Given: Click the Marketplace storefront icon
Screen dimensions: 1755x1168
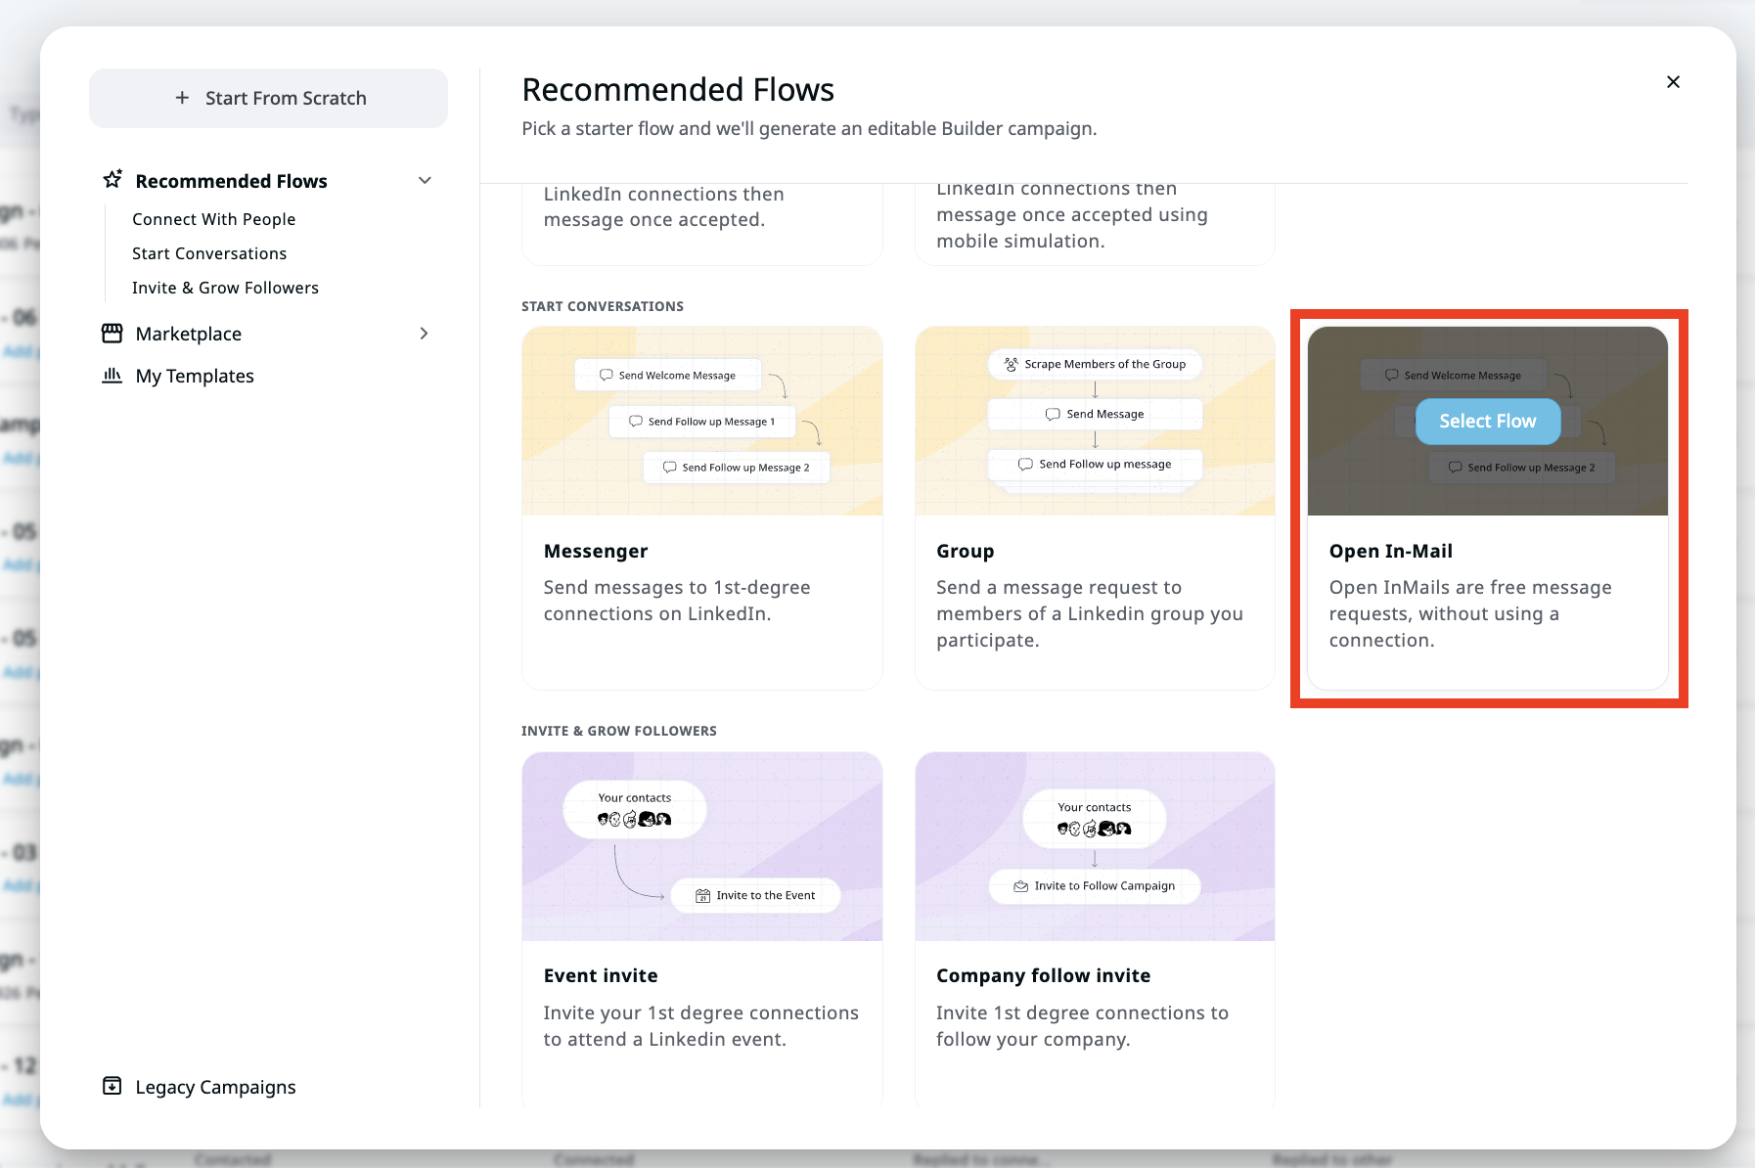Looking at the screenshot, I should pos(112,334).
